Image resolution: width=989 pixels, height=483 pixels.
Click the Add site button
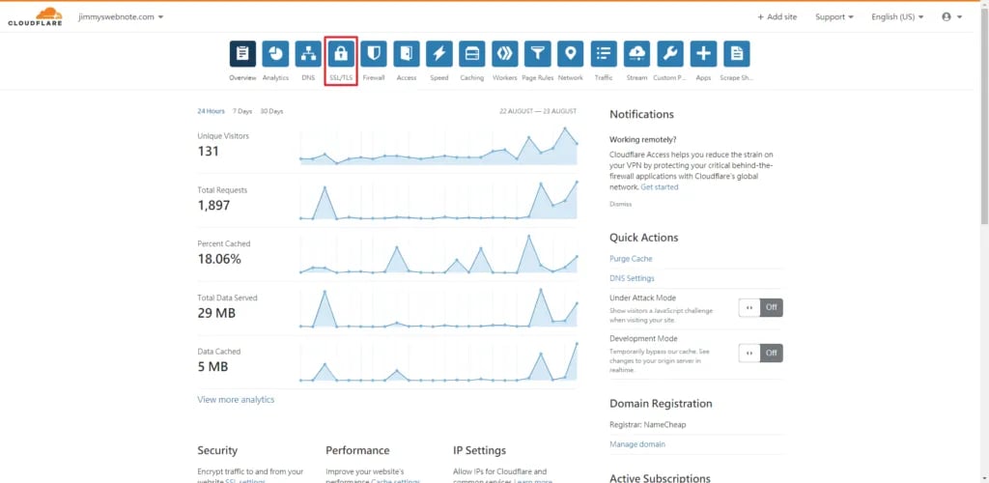[x=777, y=17]
